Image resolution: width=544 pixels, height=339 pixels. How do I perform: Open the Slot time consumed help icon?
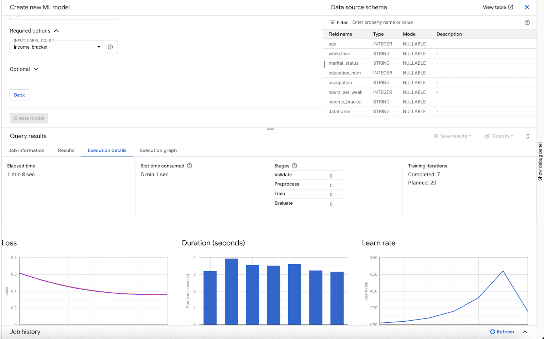[189, 166]
